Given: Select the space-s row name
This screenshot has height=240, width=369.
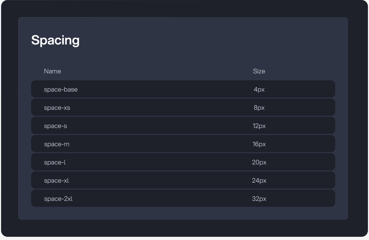Looking at the screenshot, I should tap(56, 126).
